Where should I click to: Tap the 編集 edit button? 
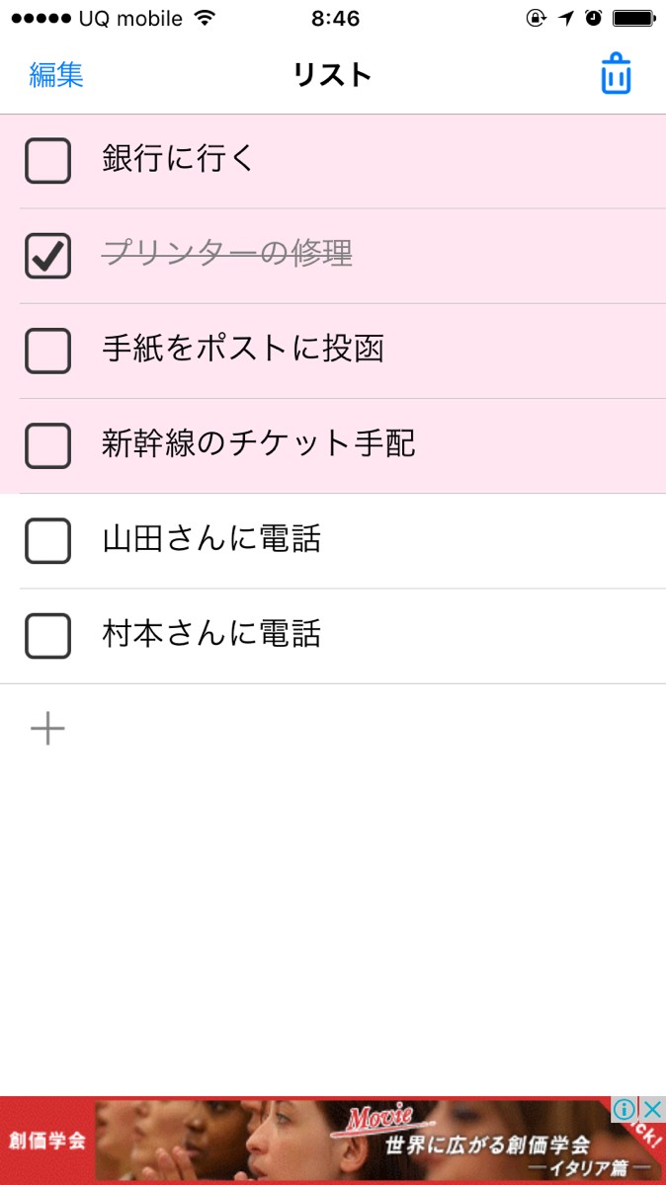click(x=56, y=75)
